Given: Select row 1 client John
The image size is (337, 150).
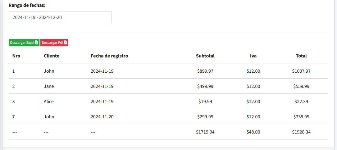Looking at the screenshot, I should tap(49, 71).
